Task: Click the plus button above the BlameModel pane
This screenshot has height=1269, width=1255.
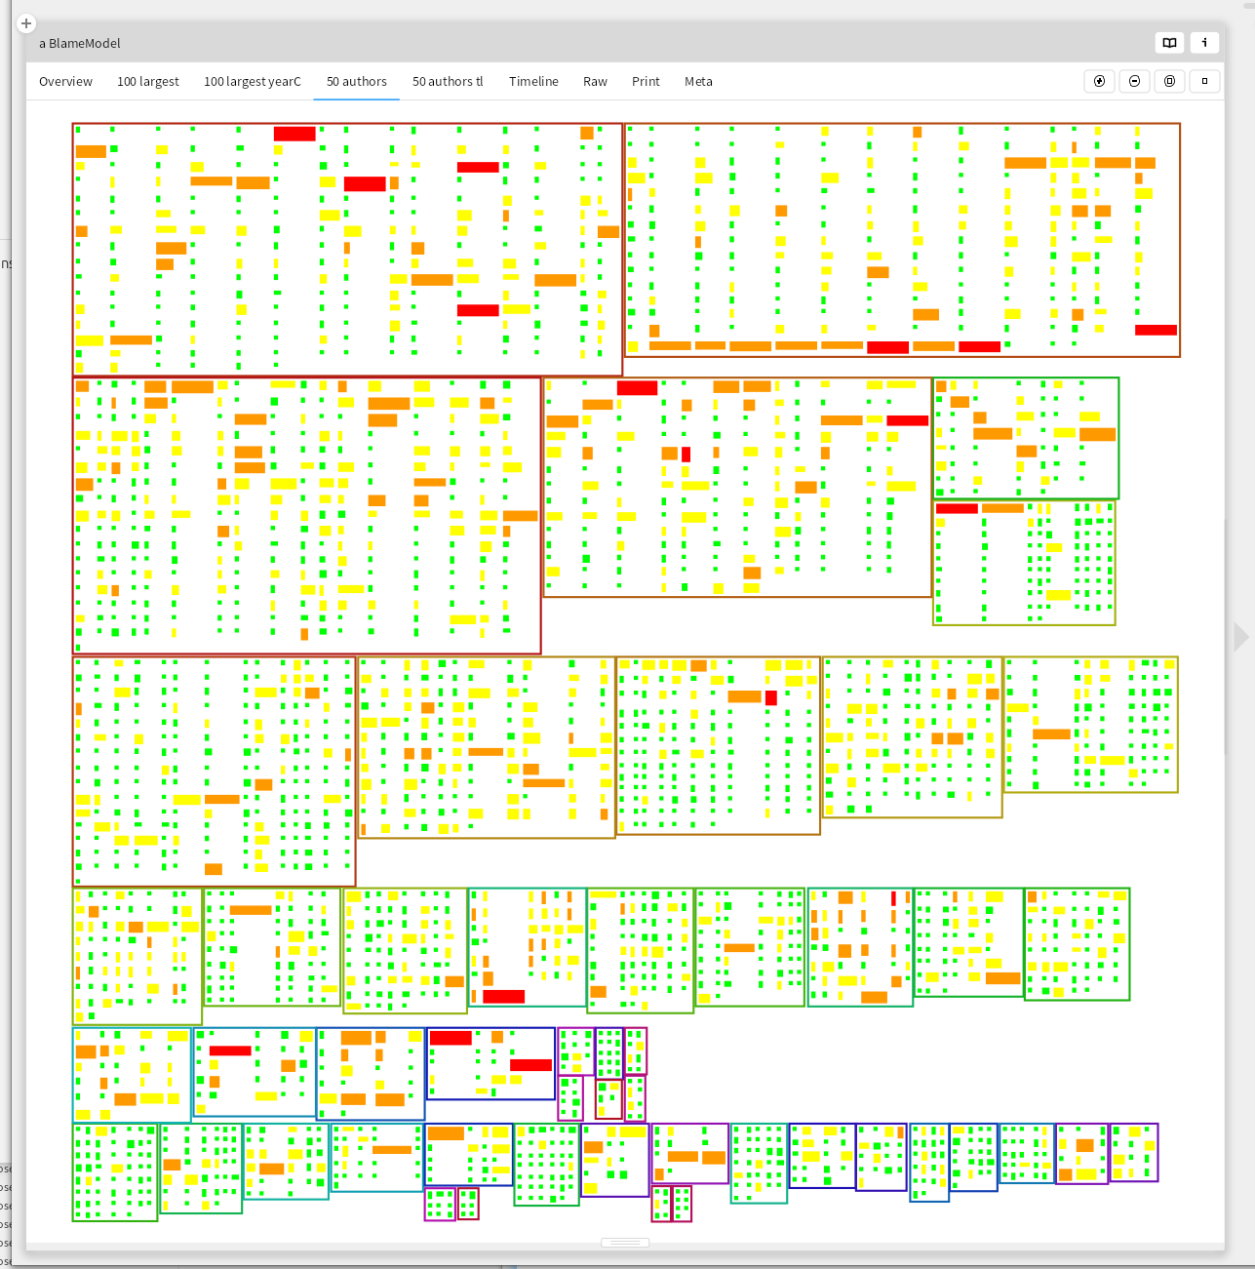Action: (26, 23)
